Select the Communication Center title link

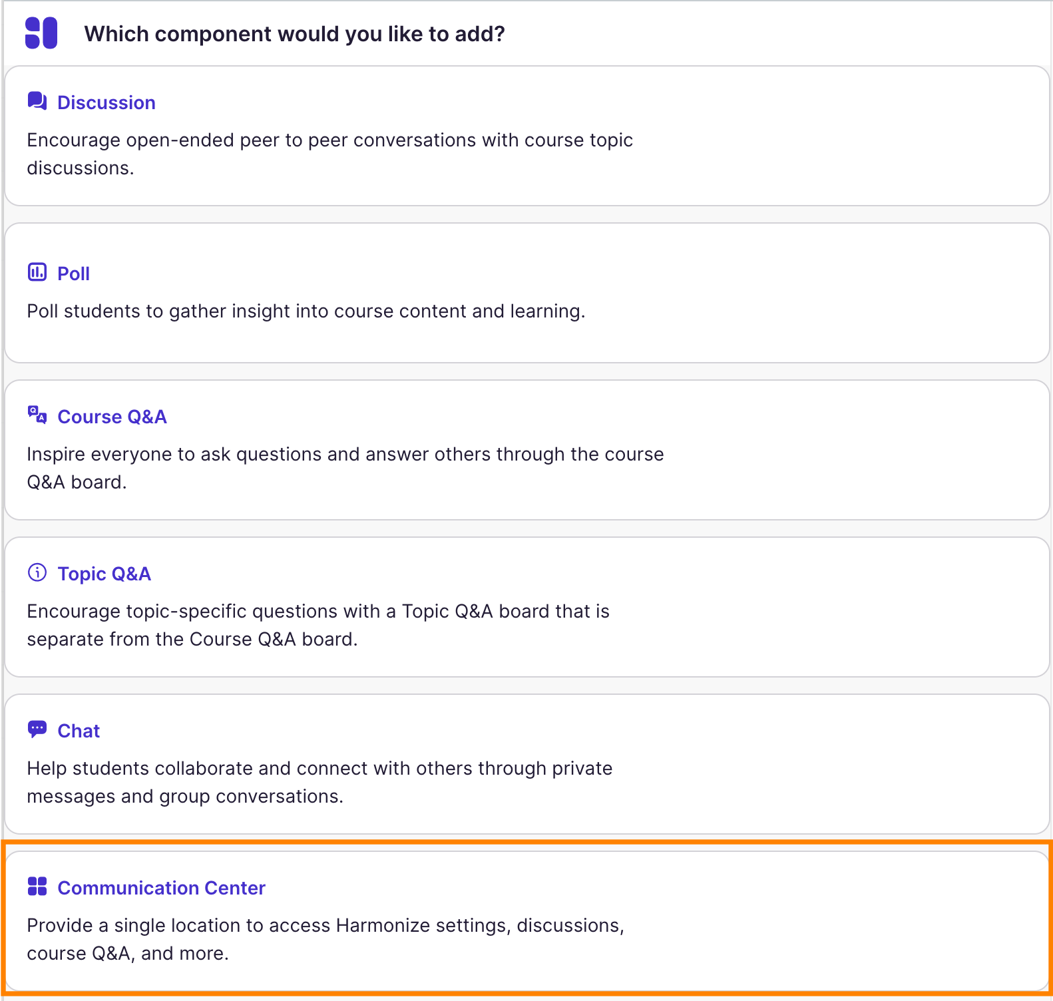tap(162, 888)
